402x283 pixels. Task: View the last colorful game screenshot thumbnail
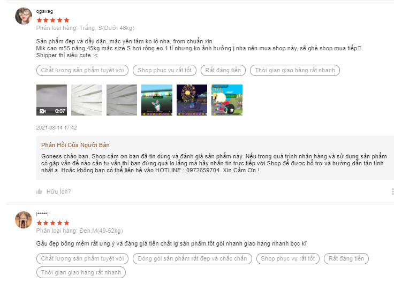click(227, 100)
